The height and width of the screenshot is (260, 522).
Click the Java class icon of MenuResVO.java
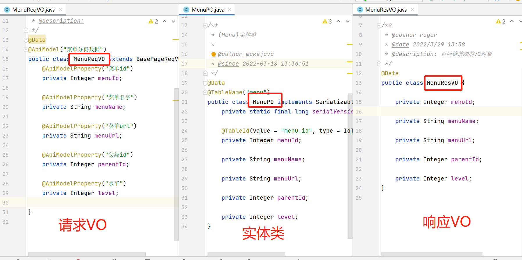pos(360,10)
